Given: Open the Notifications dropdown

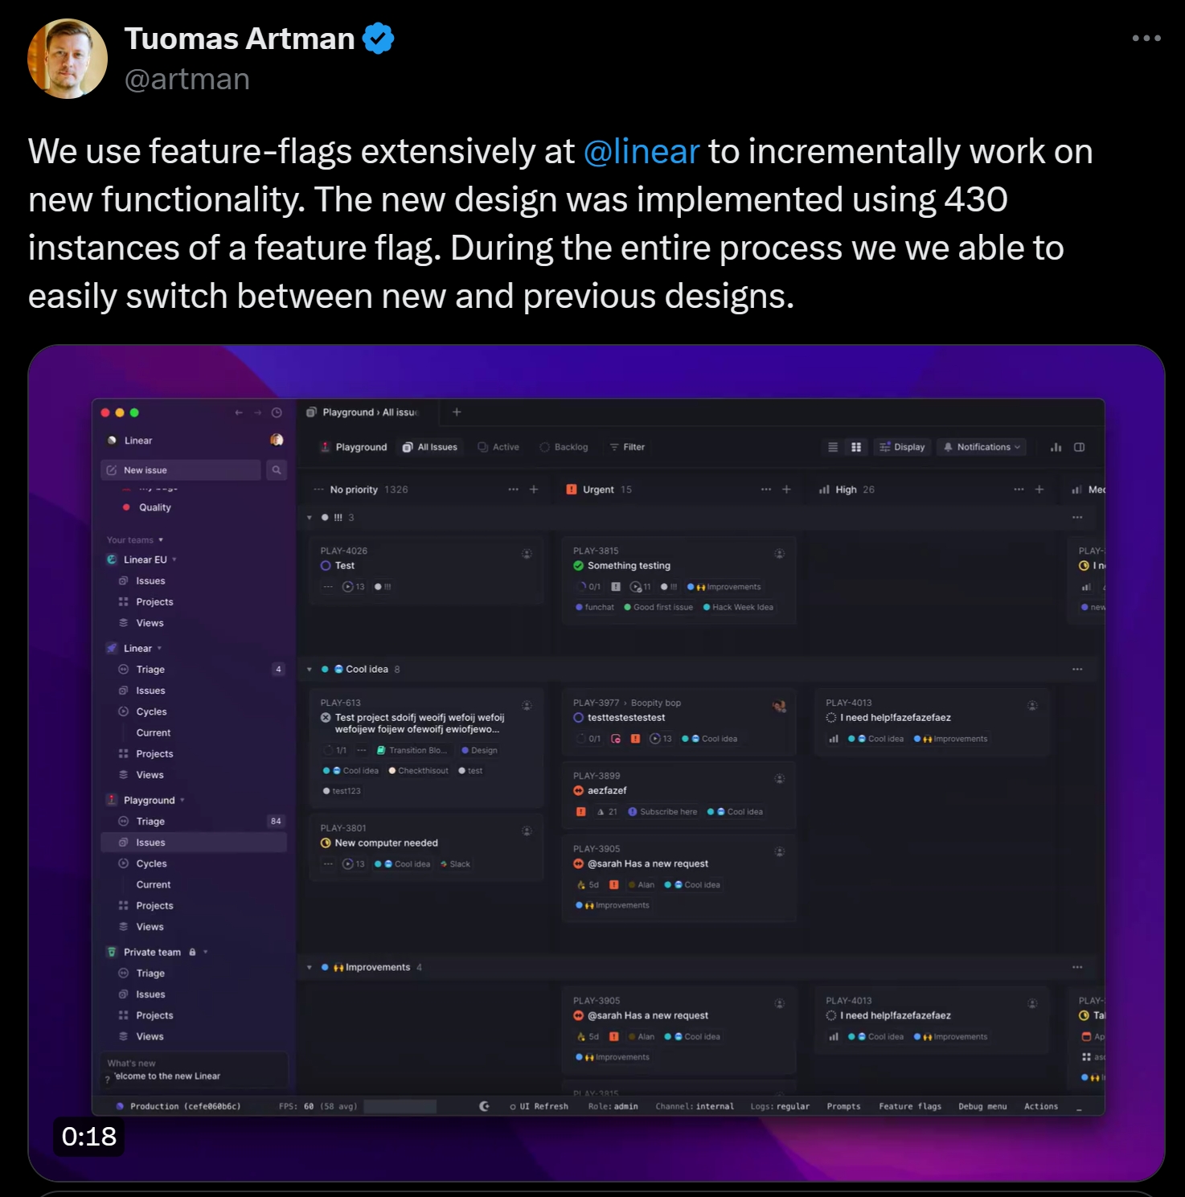Looking at the screenshot, I should click(982, 447).
